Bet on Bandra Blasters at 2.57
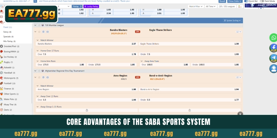 tap(86, 44)
